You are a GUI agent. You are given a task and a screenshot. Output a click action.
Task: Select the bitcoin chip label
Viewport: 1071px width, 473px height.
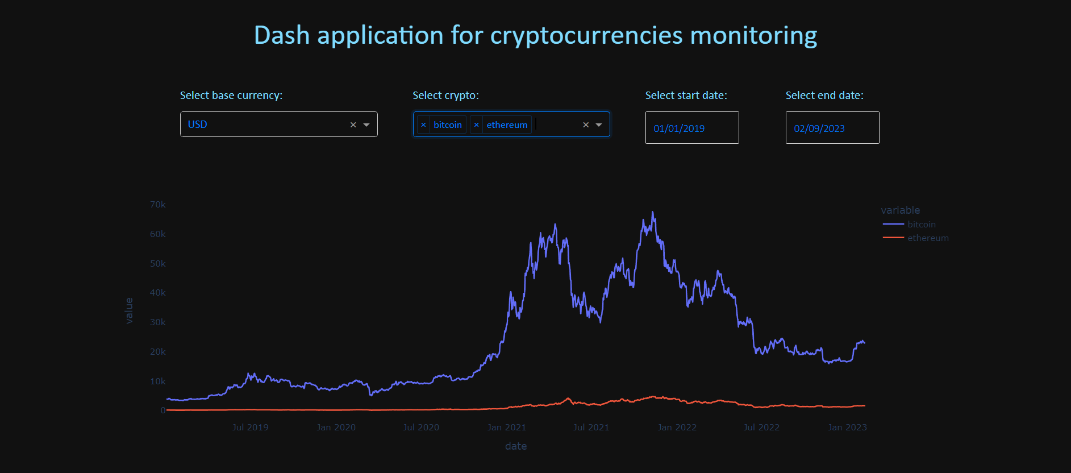point(448,125)
